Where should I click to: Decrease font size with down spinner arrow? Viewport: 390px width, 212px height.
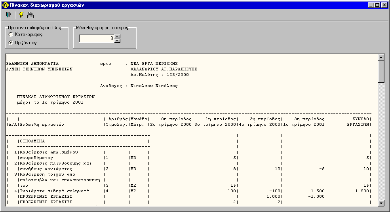[x=118, y=40]
